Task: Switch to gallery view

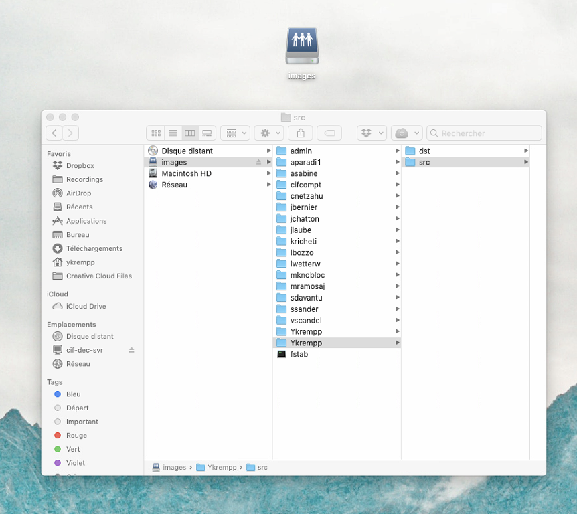Action: [207, 133]
